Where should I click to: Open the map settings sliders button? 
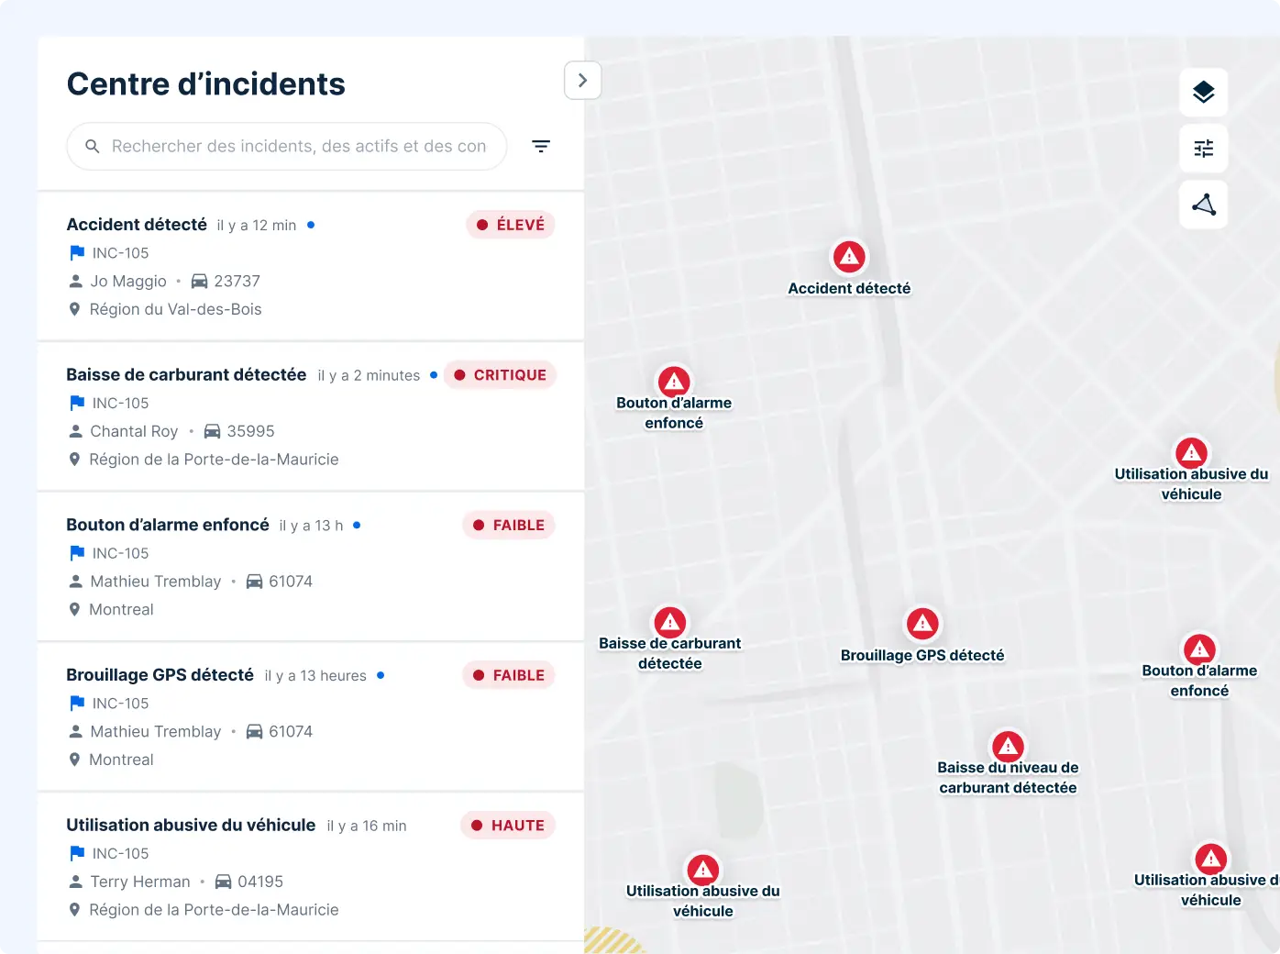coord(1204,148)
